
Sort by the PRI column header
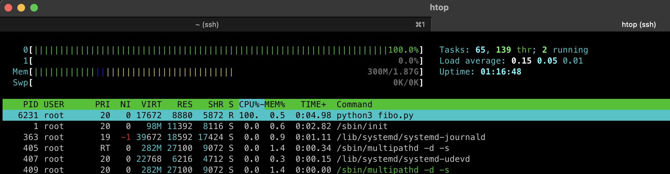(102, 104)
